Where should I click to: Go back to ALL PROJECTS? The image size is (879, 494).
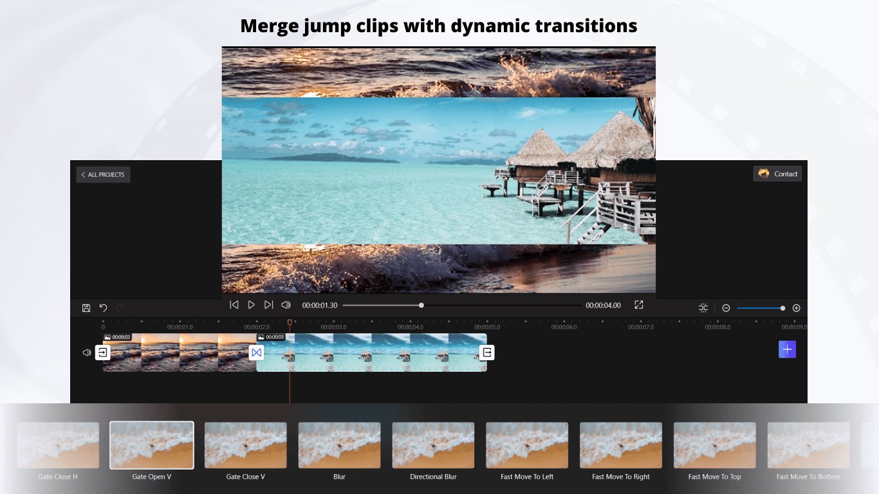pos(103,174)
